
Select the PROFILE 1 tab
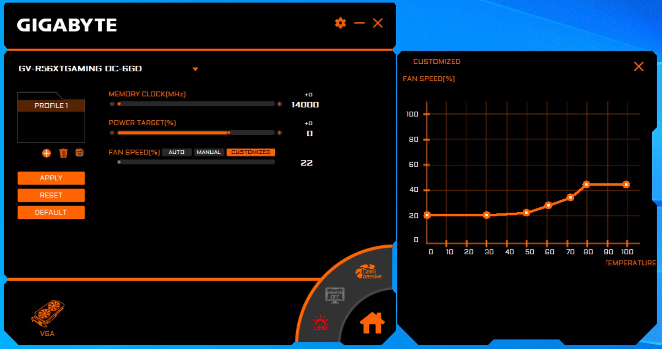(51, 106)
